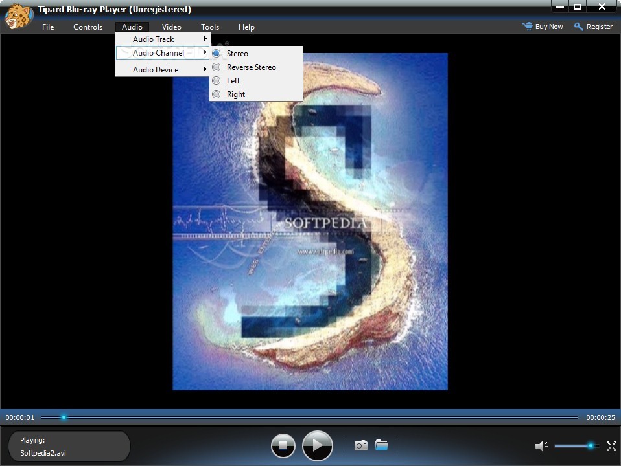The width and height of the screenshot is (621, 466).
Task: Mute audio with the speaker icon
Action: point(541,446)
